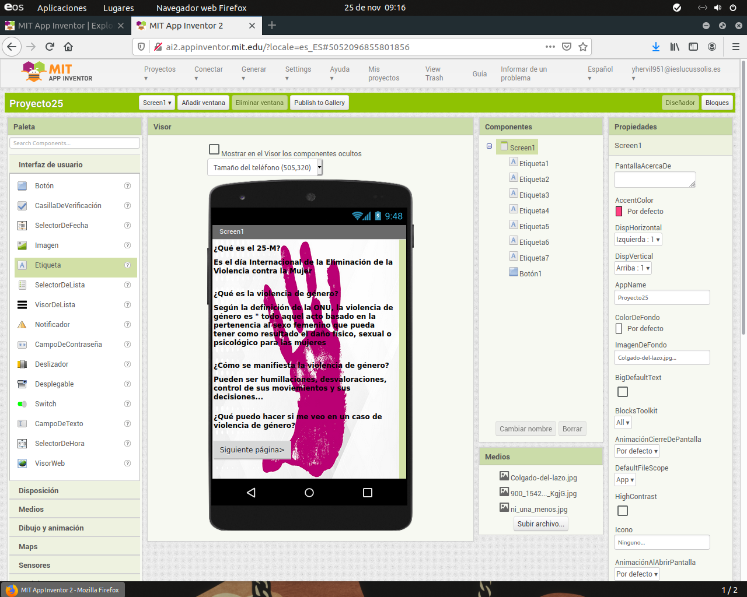This screenshot has width=747, height=597.
Task: Open DefaultFileScope App dropdown
Action: coord(625,480)
